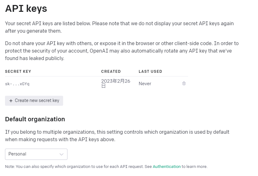This screenshot has width=258, height=176.
Task: Click the note about specifying organization per request
Action: click(x=78, y=167)
